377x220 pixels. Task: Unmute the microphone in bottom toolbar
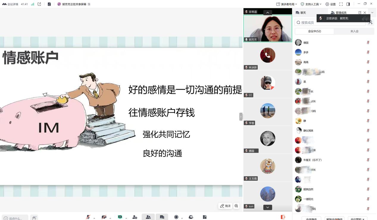(88, 217)
